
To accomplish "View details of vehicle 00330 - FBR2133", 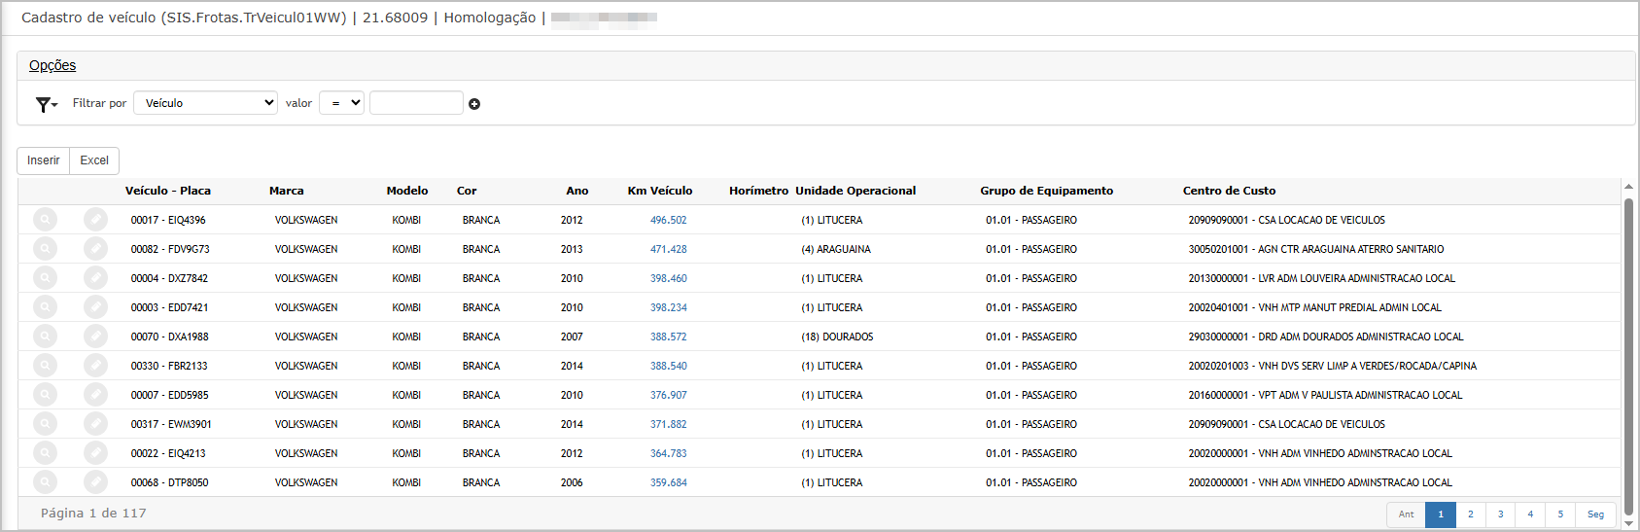I will click(x=45, y=366).
